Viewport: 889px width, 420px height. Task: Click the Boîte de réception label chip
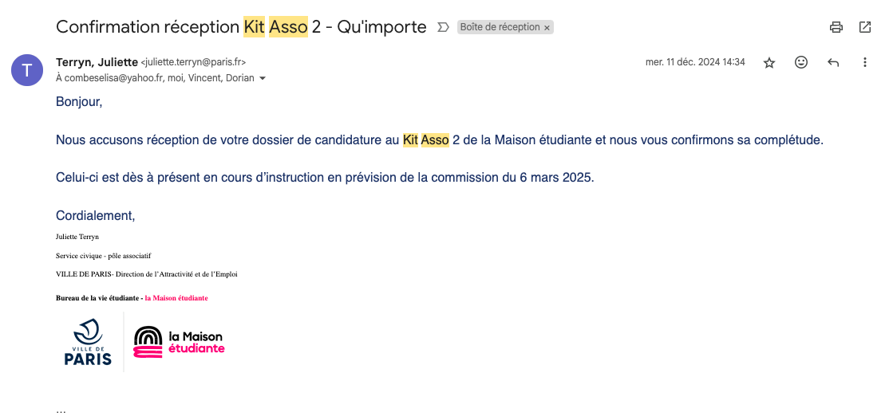(500, 27)
